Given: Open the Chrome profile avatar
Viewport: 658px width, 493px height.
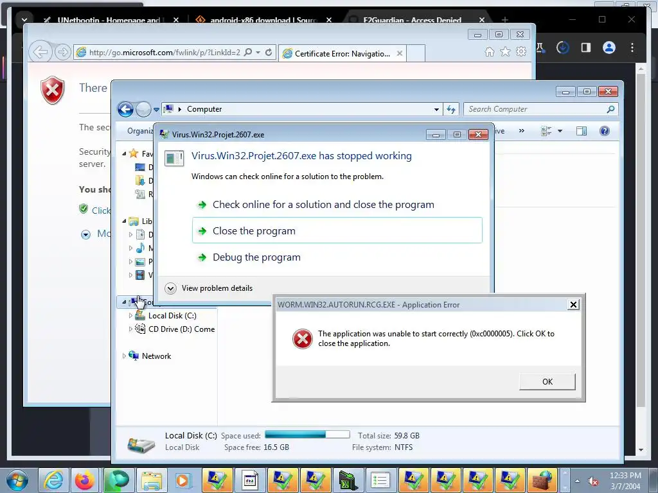Looking at the screenshot, I should click(x=609, y=48).
